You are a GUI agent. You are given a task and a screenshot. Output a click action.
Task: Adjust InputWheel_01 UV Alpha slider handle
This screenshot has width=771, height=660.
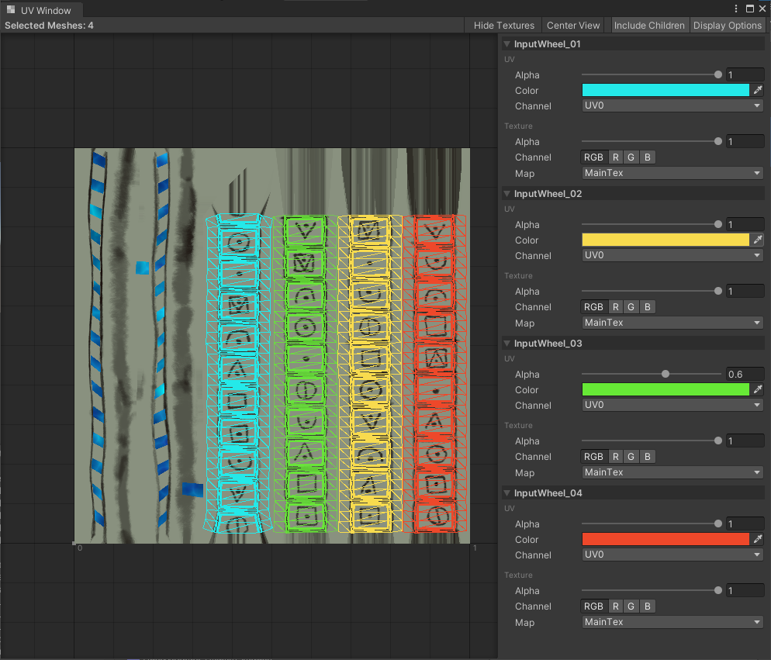tap(718, 74)
